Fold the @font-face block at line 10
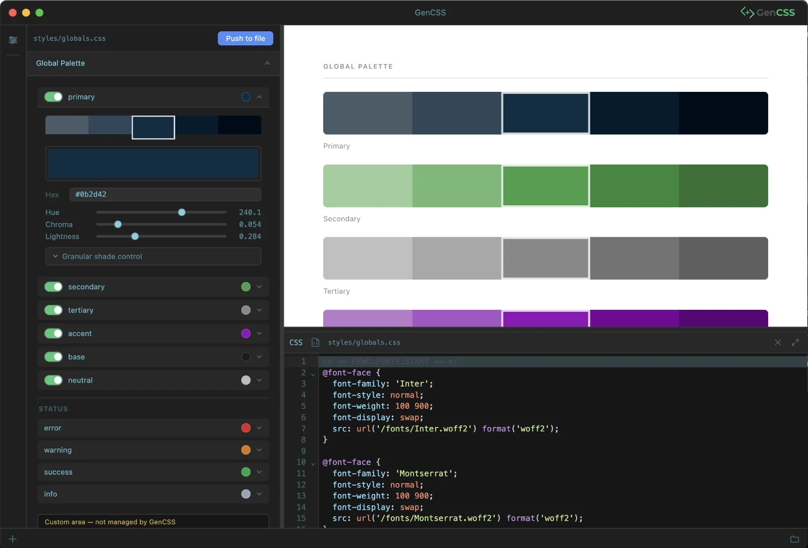The image size is (808, 548). pyautogui.click(x=313, y=463)
